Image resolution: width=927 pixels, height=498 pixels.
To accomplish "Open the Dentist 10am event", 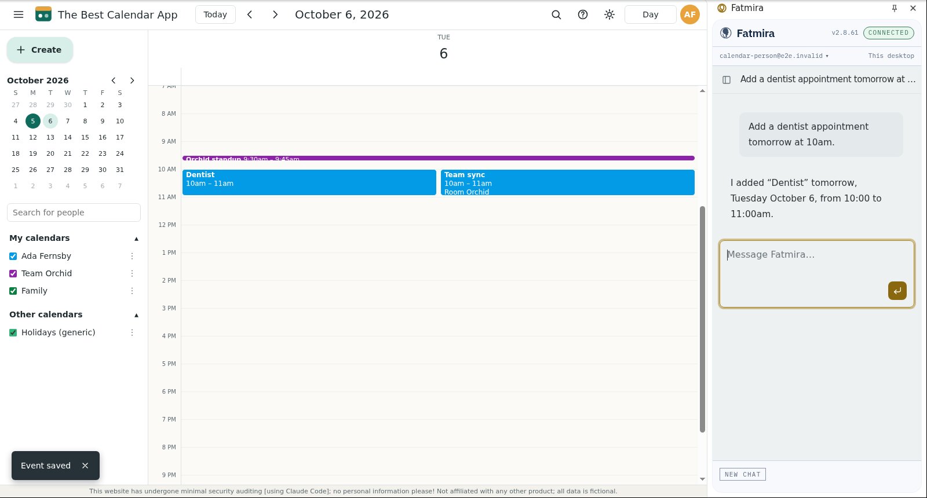I will click(309, 182).
